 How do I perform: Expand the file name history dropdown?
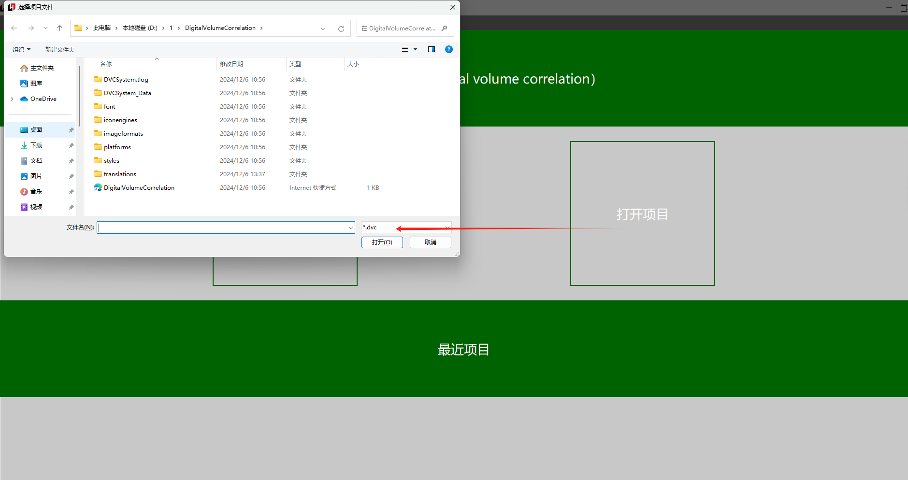click(350, 227)
